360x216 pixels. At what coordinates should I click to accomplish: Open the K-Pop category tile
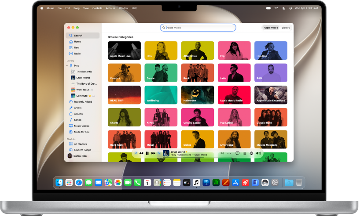click(x=161, y=117)
